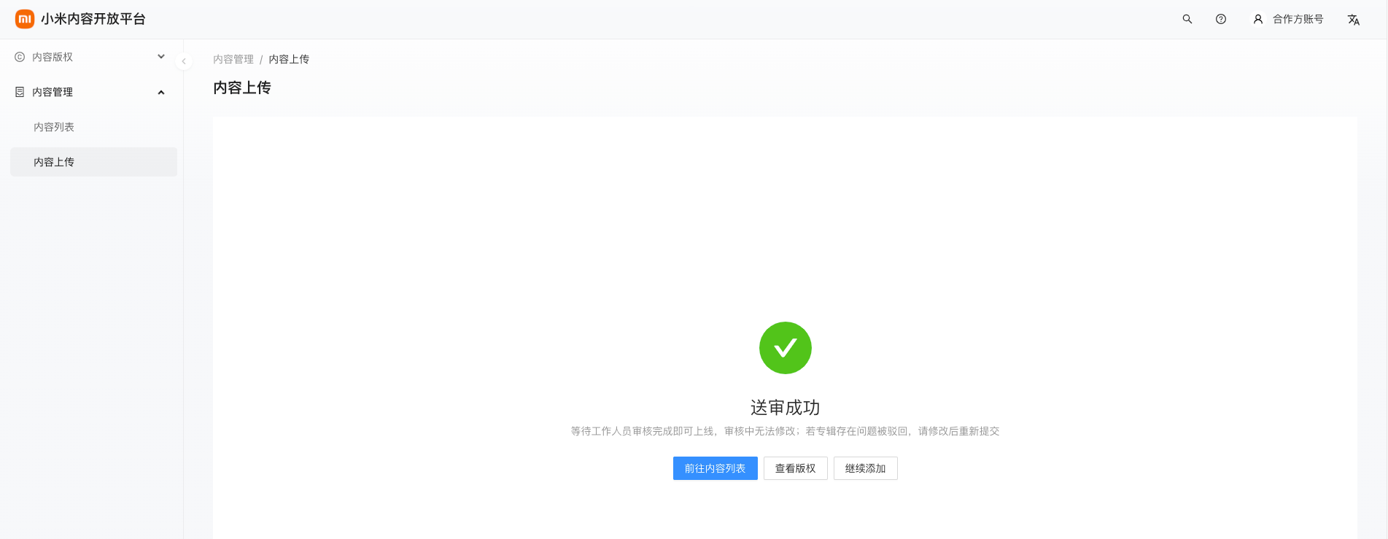Collapse the sidebar with the arrow handle
The height and width of the screenshot is (539, 1388).
pyautogui.click(x=184, y=61)
